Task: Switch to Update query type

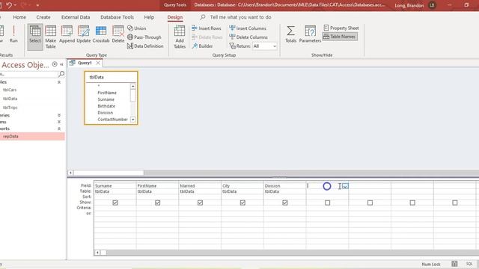Action: pos(83,34)
